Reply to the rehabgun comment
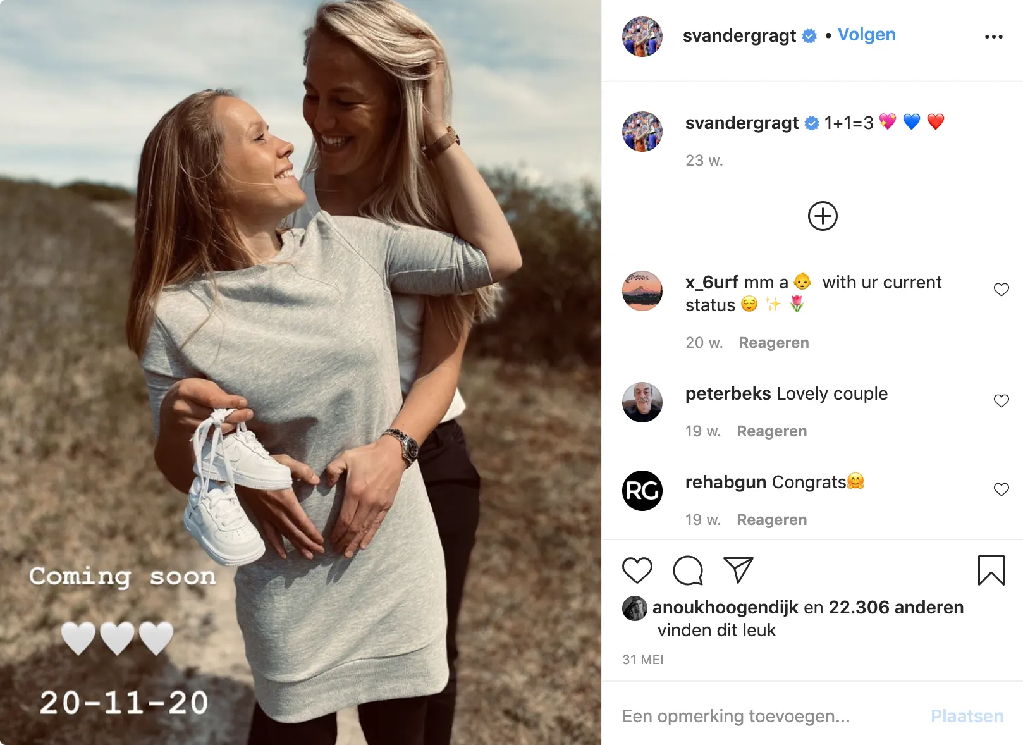The image size is (1023, 745). [771, 520]
